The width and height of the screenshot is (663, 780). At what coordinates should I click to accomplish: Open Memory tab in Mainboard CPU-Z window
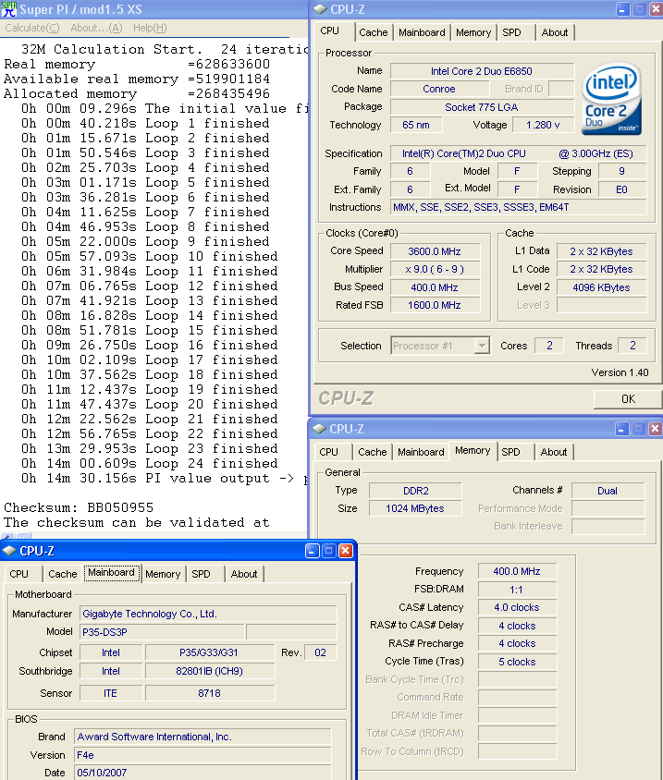point(163,574)
